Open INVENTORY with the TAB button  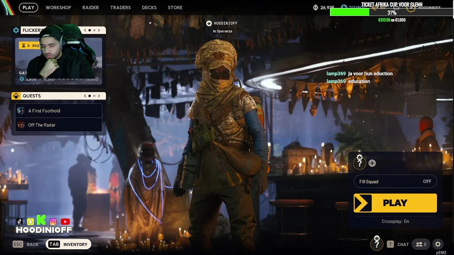tap(68, 244)
